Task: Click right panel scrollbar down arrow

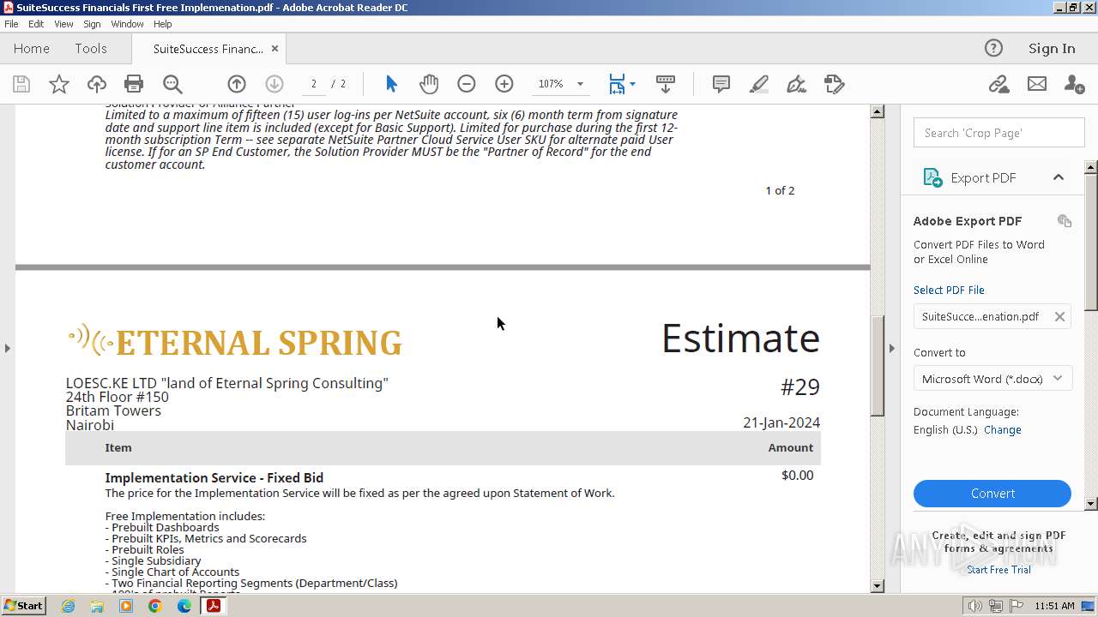Action: 1091,504
